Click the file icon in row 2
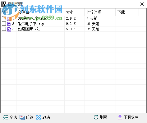The height and width of the screenshot is (123, 147). [9, 24]
